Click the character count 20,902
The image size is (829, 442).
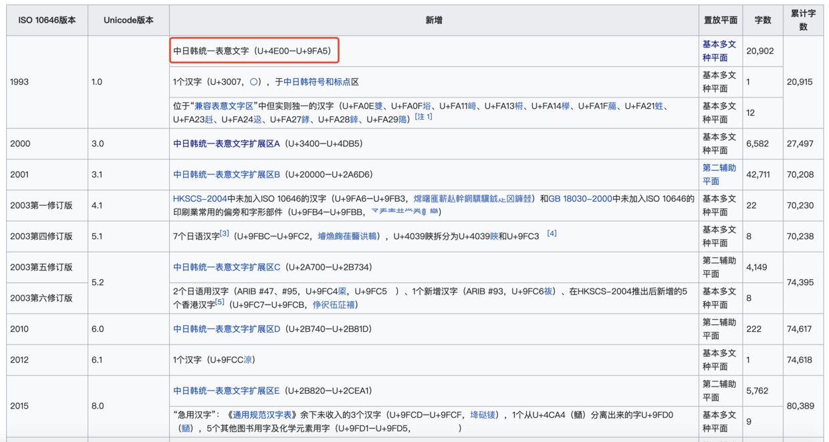point(760,51)
